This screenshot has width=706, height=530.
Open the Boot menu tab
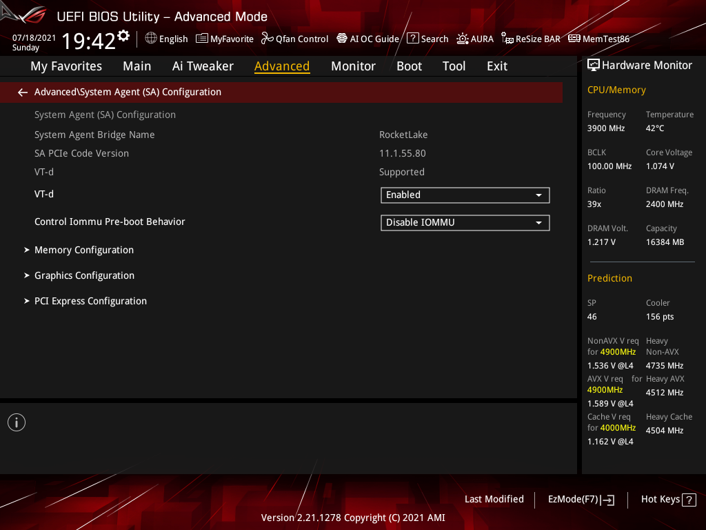pos(409,66)
